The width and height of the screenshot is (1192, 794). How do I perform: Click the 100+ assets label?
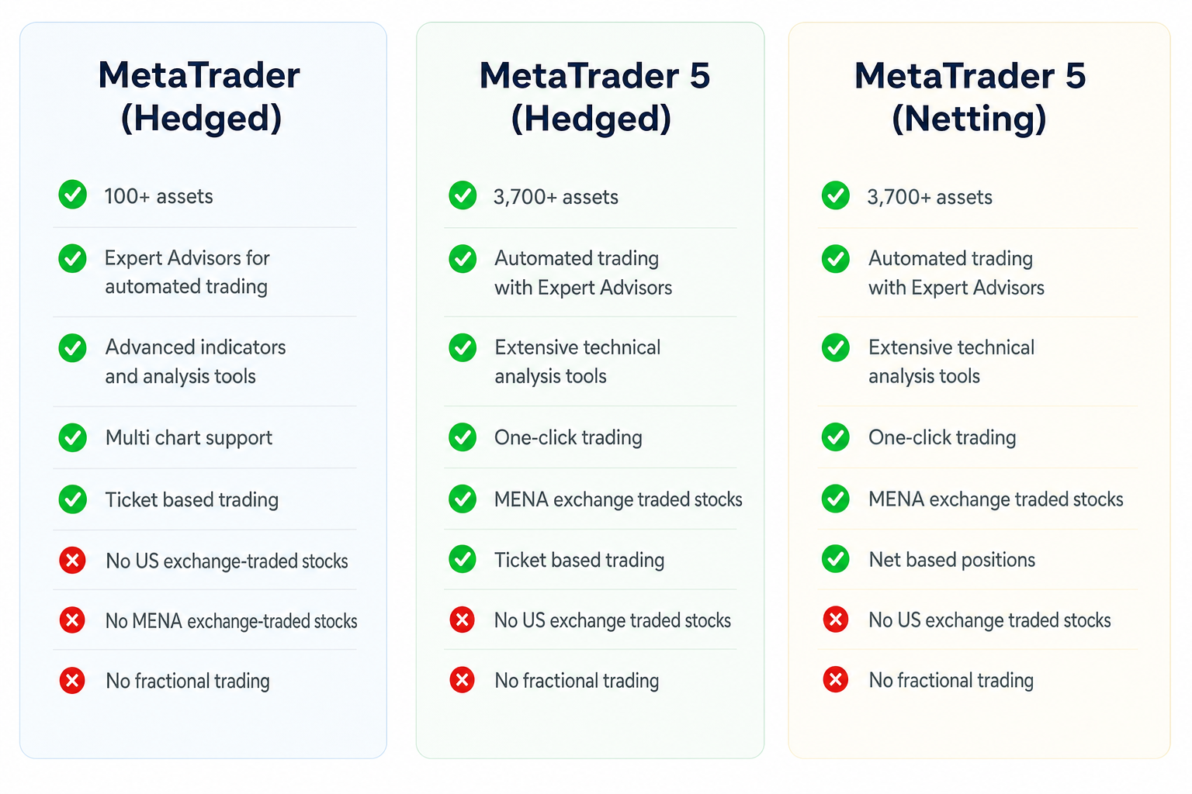158,196
